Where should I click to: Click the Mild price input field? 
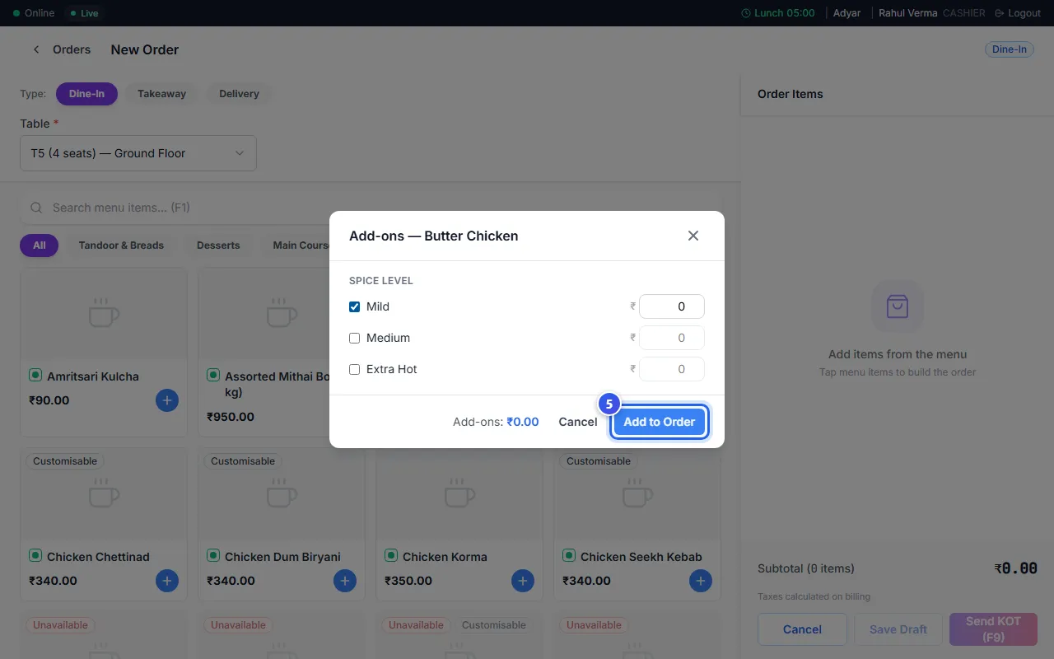coord(672,306)
